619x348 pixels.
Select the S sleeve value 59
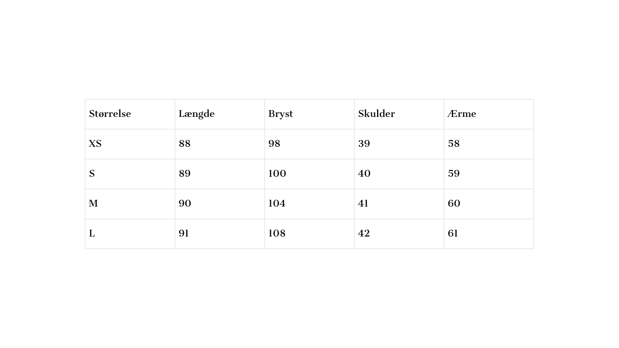[x=454, y=174]
